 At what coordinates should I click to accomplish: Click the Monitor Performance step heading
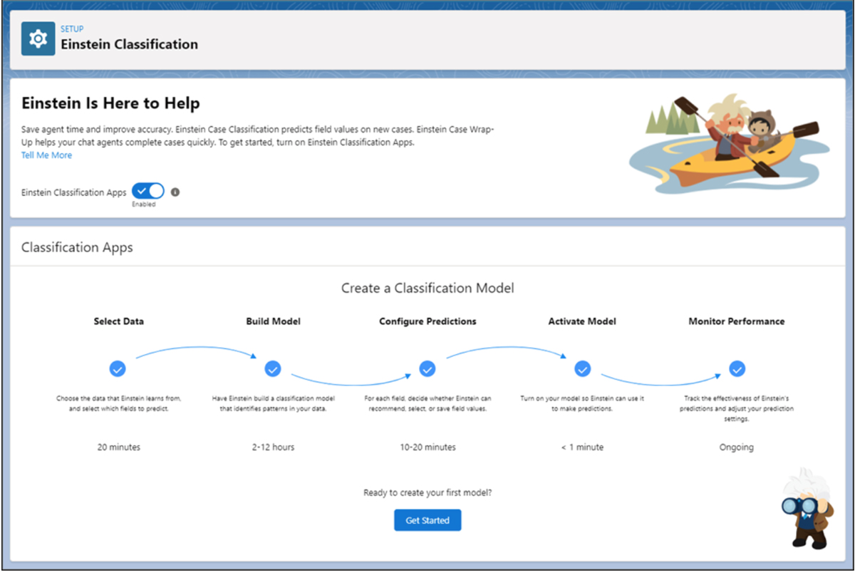click(x=736, y=321)
